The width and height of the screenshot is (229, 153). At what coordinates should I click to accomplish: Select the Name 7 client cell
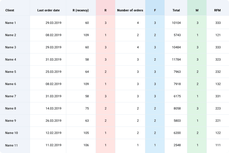coord(11,96)
